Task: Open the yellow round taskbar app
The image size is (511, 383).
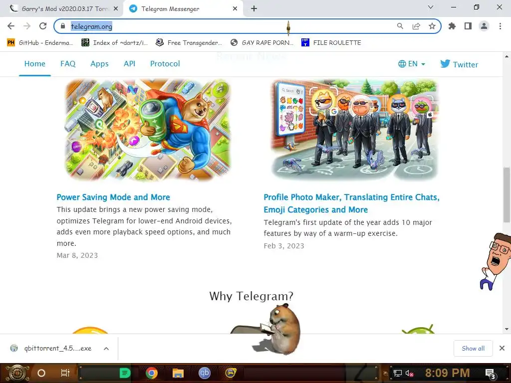Action: [231, 373]
